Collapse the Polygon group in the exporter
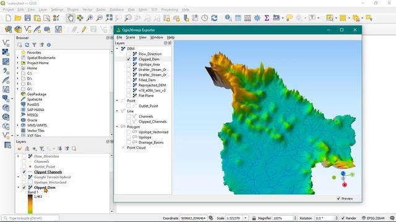 (x=117, y=126)
